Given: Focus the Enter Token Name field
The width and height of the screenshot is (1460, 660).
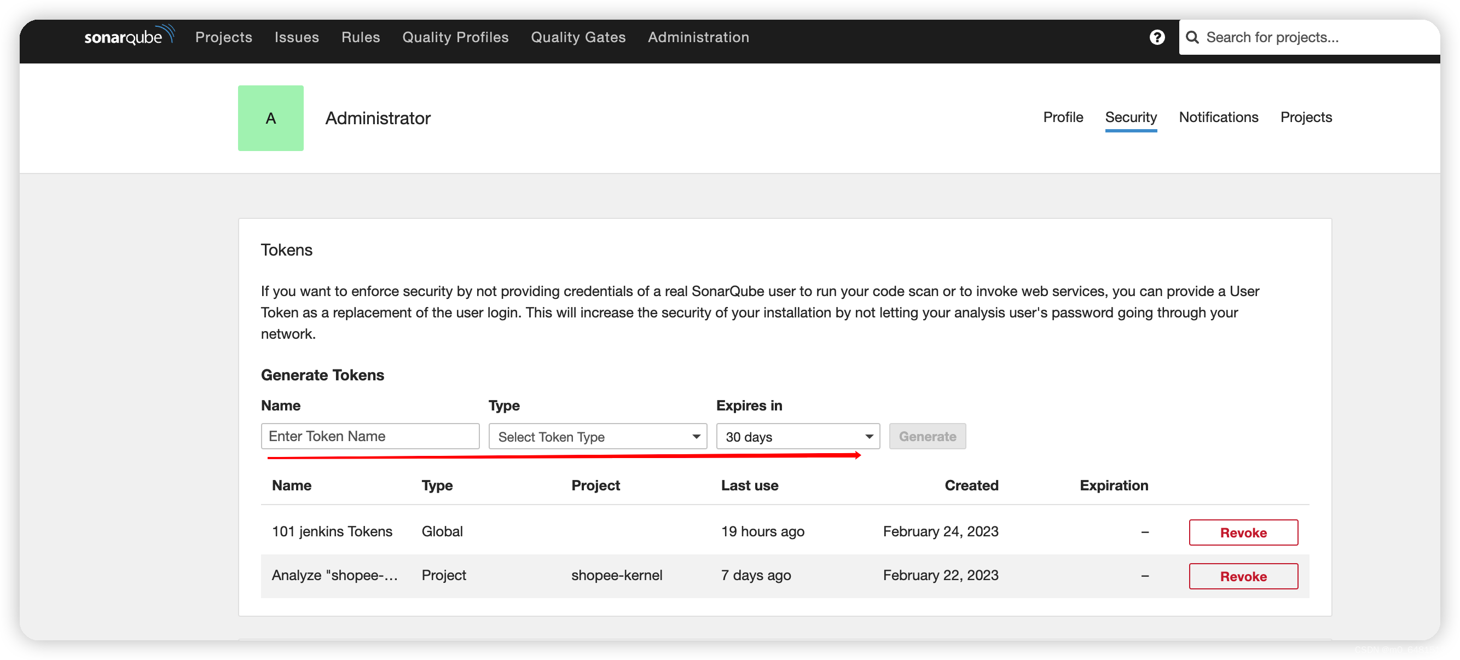Looking at the screenshot, I should click(370, 436).
